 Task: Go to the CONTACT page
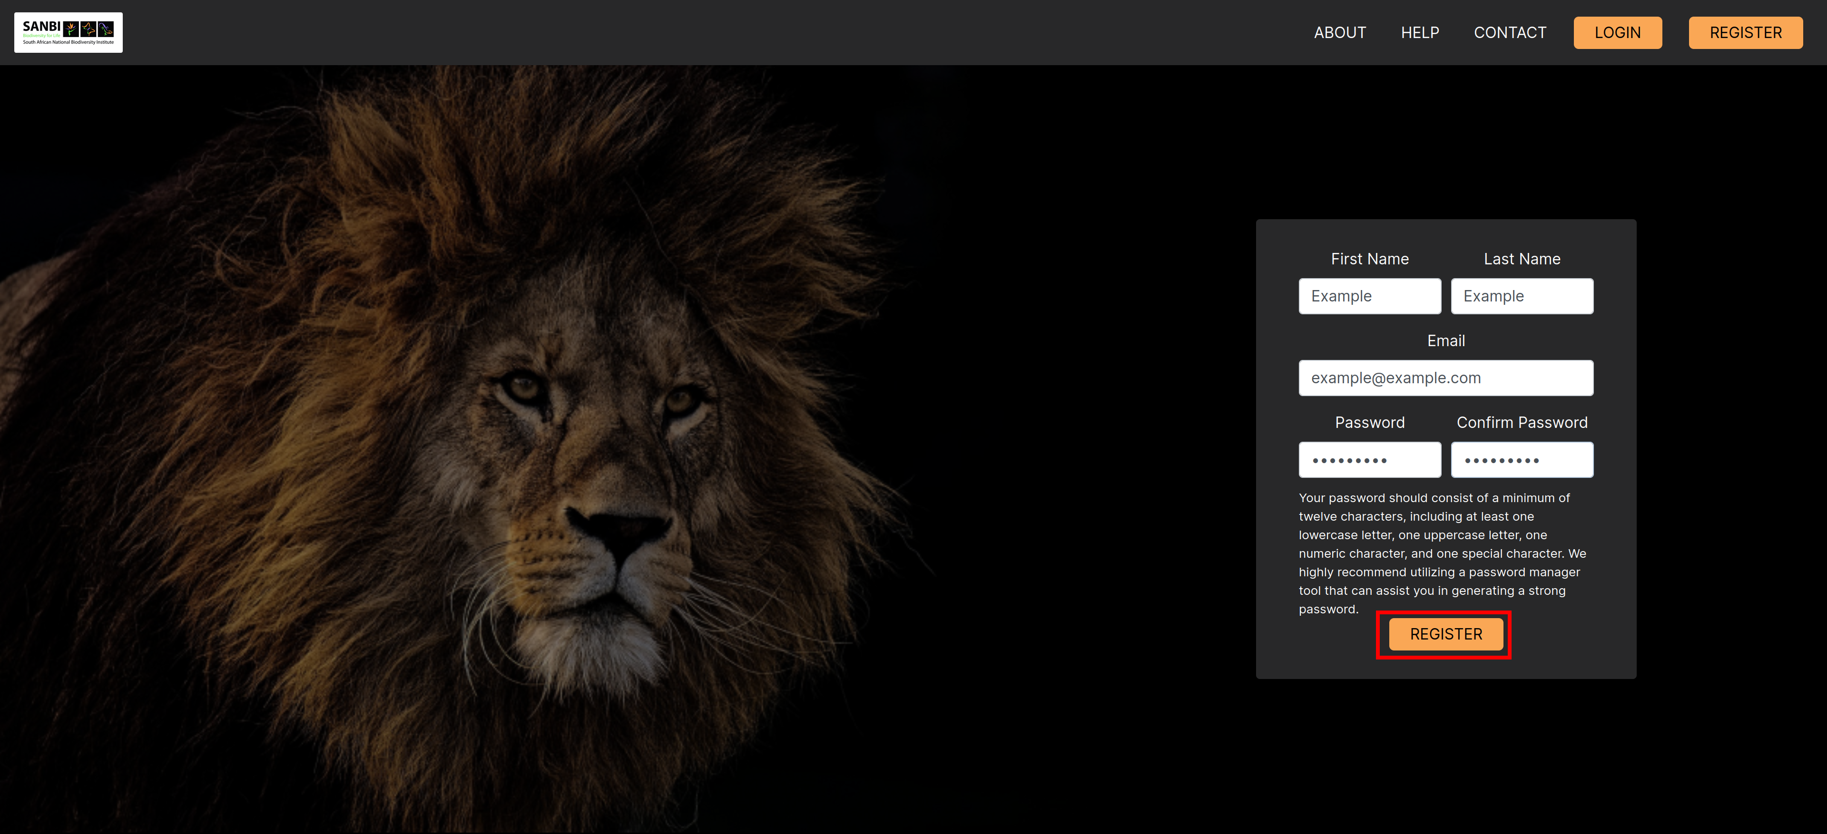(1509, 33)
